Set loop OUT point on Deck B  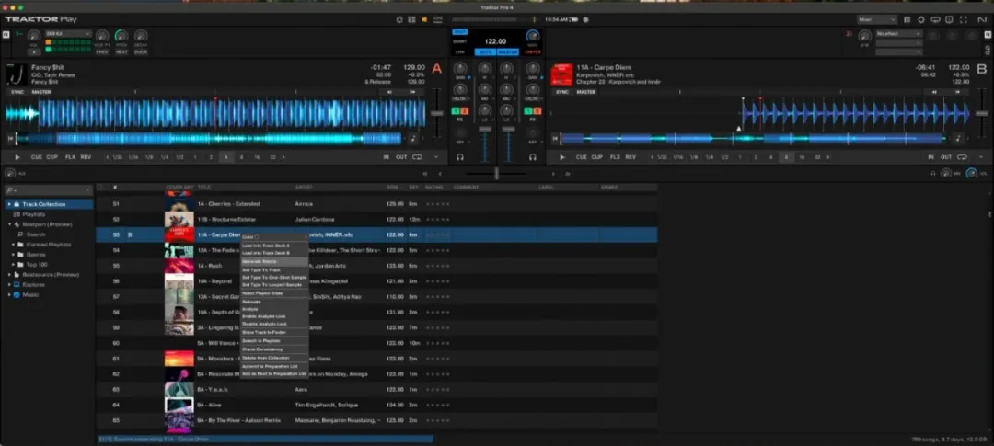point(946,157)
